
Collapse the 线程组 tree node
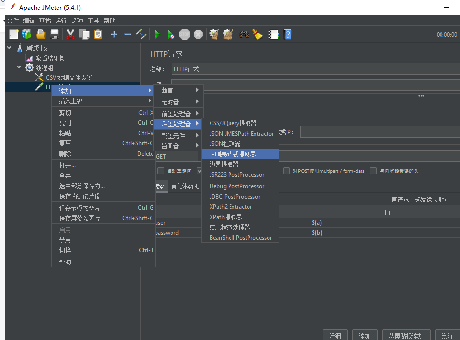19,67
